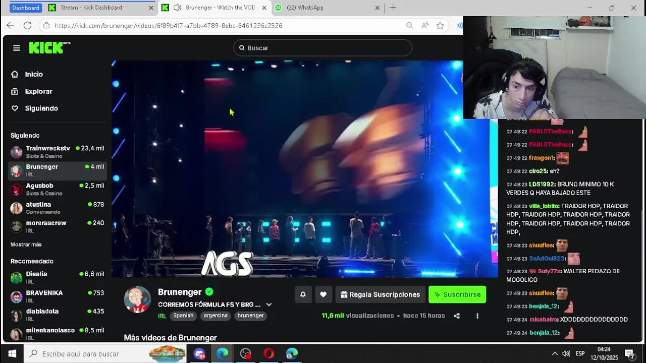646x363 pixels.
Task: Open Brunenger channel in following list
Action: click(58, 170)
